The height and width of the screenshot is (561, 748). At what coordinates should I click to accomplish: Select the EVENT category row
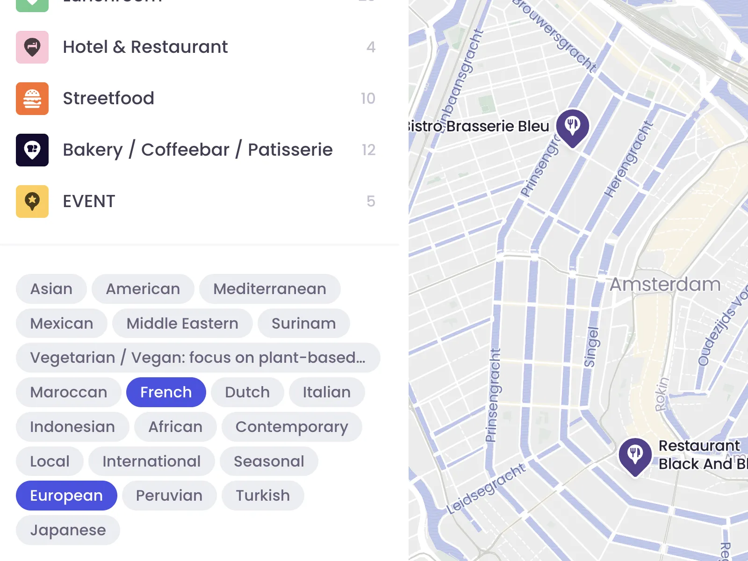[89, 201]
